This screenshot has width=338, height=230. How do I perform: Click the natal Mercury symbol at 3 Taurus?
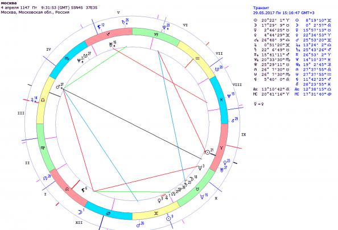[x=200, y=168]
